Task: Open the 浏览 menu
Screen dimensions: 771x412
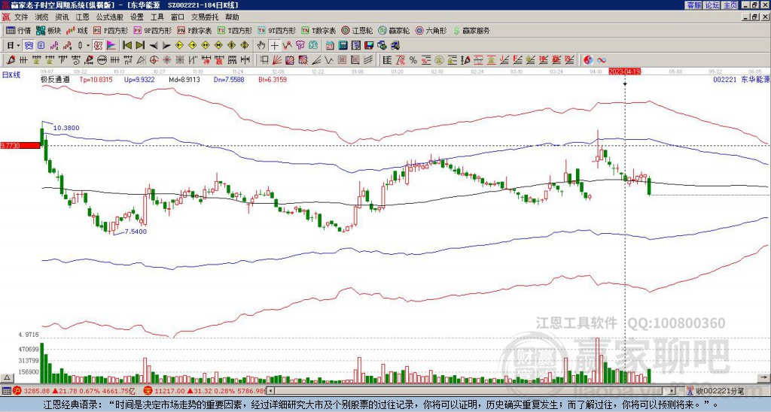Action: click(x=41, y=17)
